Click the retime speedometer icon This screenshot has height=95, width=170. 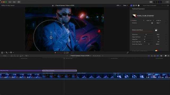coord(11,53)
